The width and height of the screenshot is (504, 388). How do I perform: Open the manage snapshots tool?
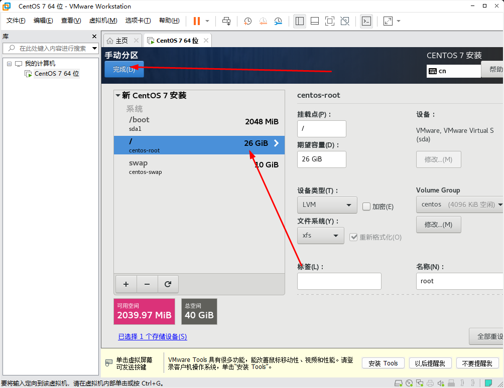(x=279, y=21)
